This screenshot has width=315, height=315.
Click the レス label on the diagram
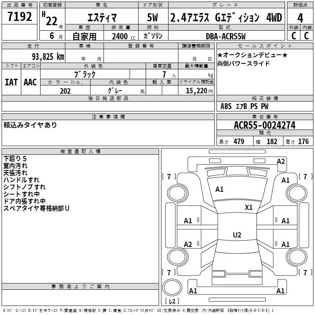172,301
